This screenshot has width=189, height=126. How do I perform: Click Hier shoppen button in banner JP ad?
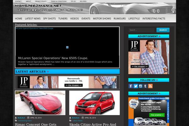(73, 85)
